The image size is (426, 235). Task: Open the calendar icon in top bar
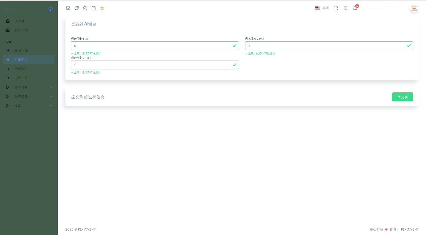coord(93,8)
